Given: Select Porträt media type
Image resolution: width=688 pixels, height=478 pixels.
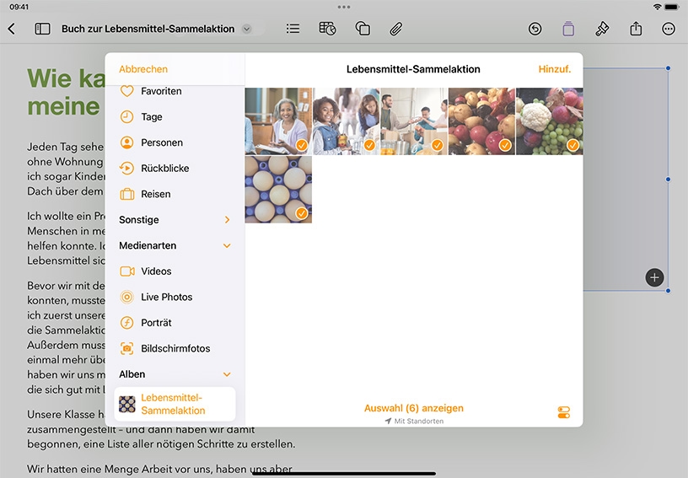Looking at the screenshot, I should (175, 323).
